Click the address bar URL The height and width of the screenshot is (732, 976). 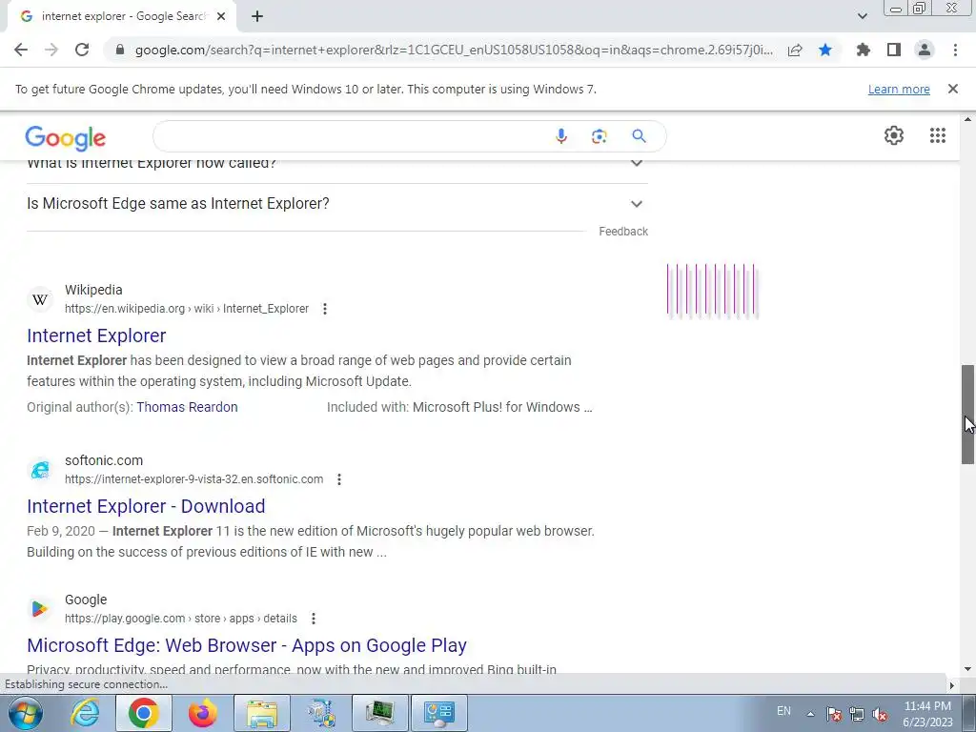pyautogui.click(x=454, y=50)
